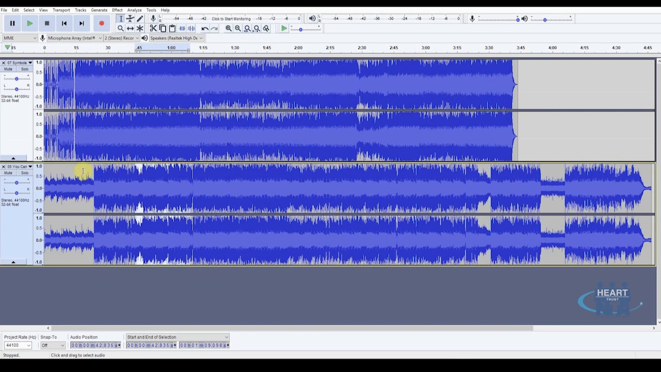Collapse the 05 You Can track
Image resolution: width=661 pixels, height=372 pixels.
pyautogui.click(x=13, y=262)
